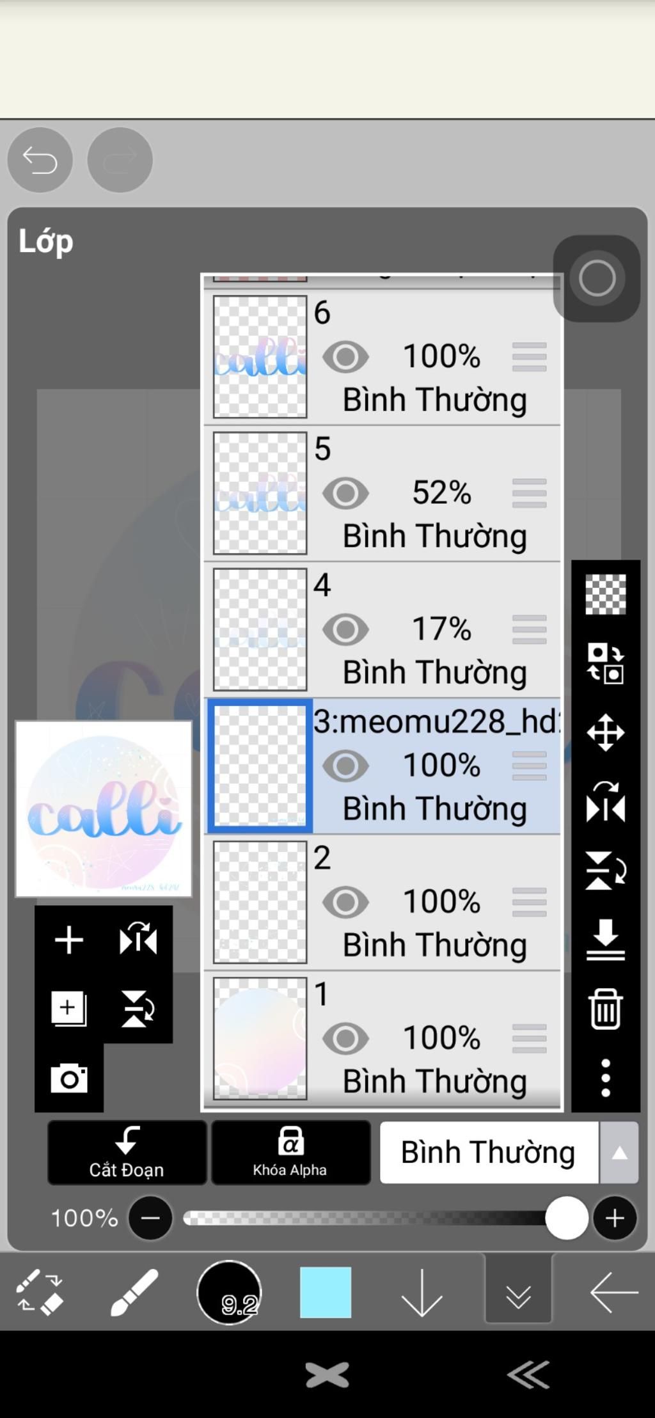655x1418 pixels.
Task: Collapse layer panel with double chevron down
Action: click(518, 1291)
